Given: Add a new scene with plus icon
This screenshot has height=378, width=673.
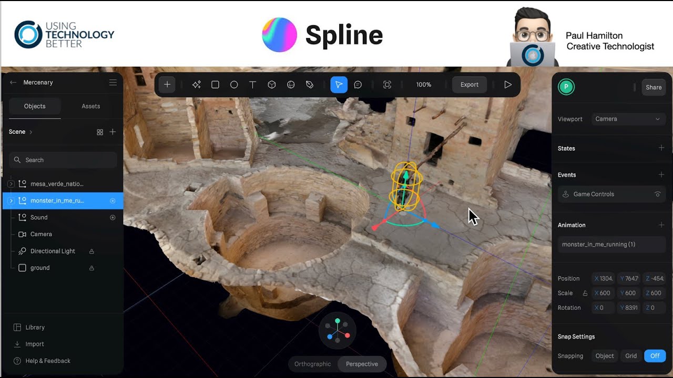Looking at the screenshot, I should point(113,132).
